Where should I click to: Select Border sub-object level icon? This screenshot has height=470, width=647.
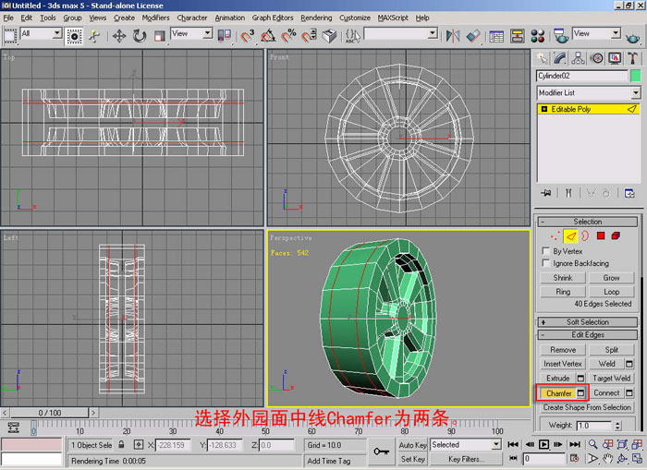click(x=585, y=235)
